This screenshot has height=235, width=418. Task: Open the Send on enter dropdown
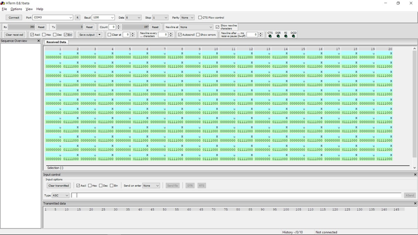[151, 186]
